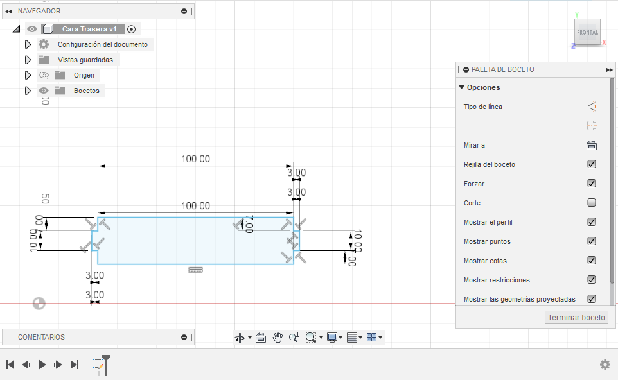Click the Look At icon in navigation bar
This screenshot has height=380, width=618.
point(261,338)
